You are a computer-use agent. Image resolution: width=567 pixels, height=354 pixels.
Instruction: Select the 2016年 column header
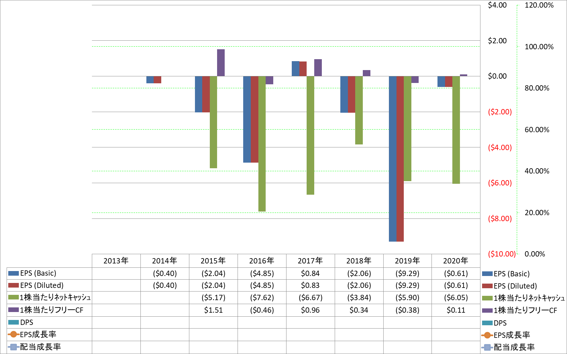pyautogui.click(x=262, y=261)
